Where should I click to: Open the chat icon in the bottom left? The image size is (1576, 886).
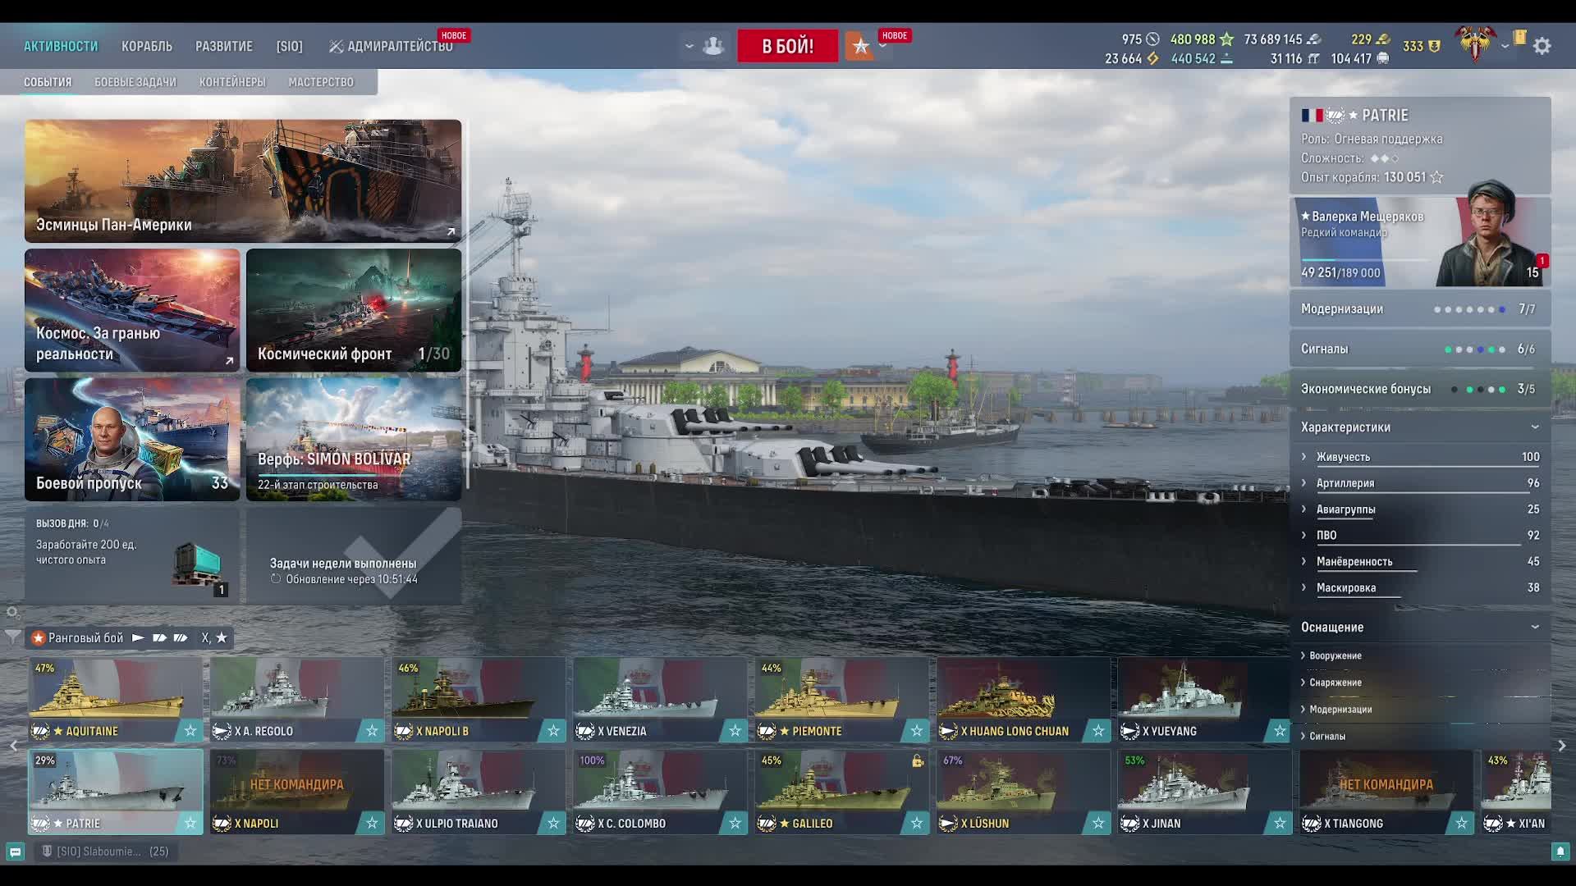pyautogui.click(x=15, y=852)
